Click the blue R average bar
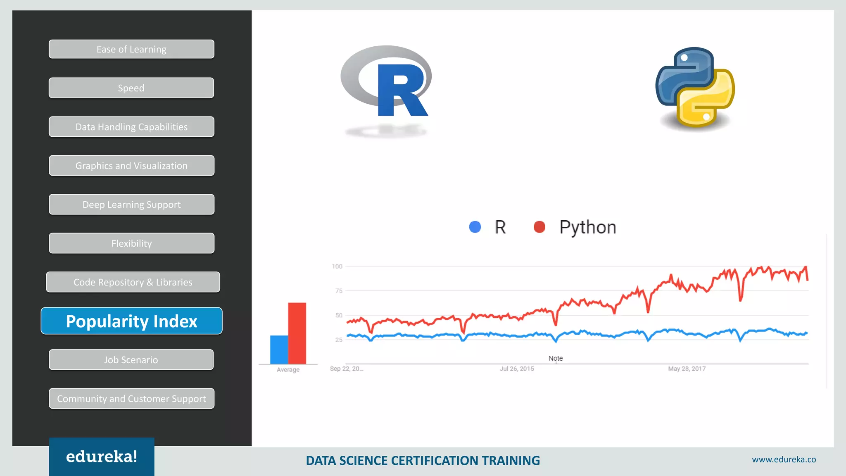The height and width of the screenshot is (476, 846). click(x=279, y=350)
